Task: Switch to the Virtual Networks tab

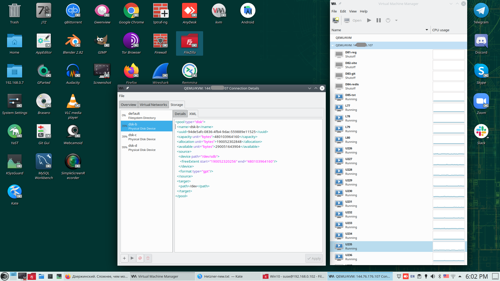Action: [x=153, y=105]
